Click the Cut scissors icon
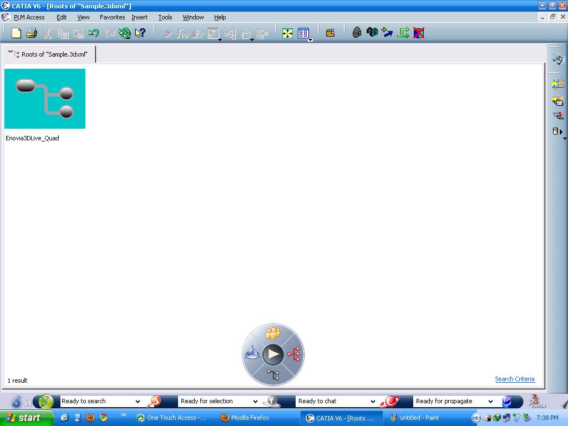 pos(47,33)
